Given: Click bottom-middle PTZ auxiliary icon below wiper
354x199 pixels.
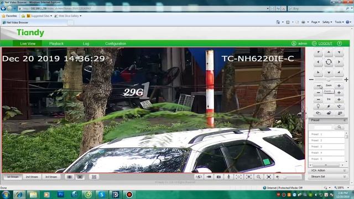Looking at the screenshot, I should 329,113.
